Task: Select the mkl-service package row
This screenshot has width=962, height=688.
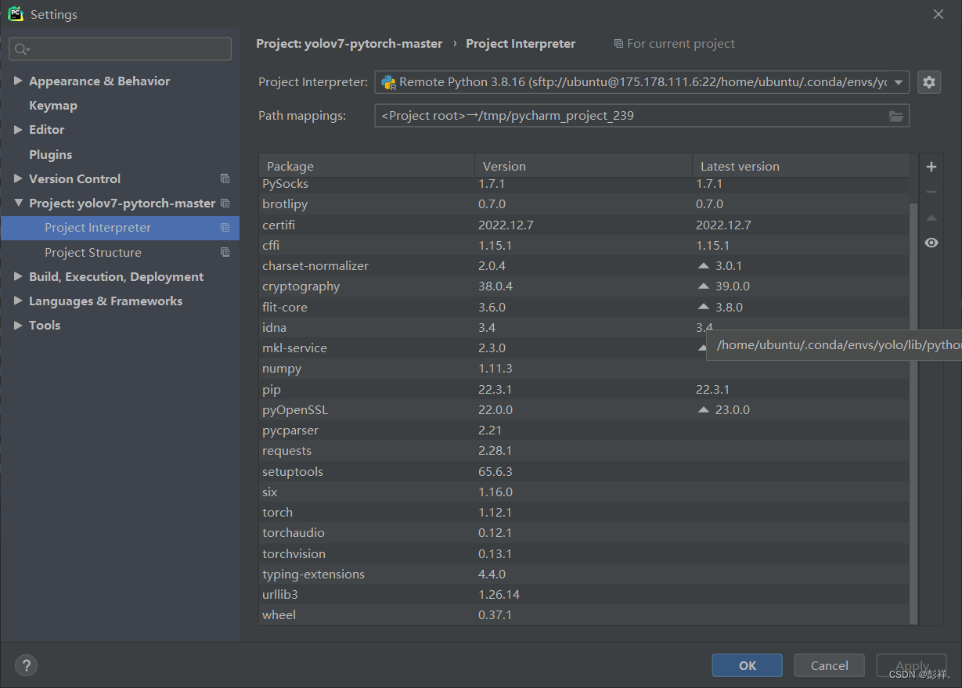Action: tap(584, 348)
